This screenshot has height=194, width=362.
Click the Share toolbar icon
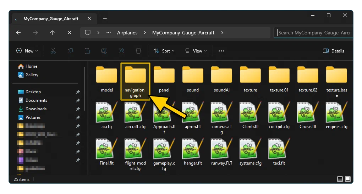tap(121, 51)
